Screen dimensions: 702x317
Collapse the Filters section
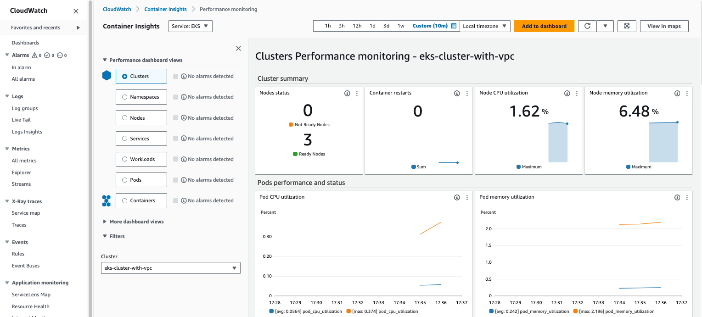(x=114, y=236)
